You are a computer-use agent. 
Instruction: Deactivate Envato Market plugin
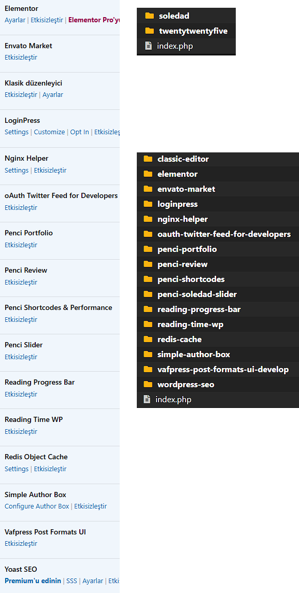[x=21, y=58]
